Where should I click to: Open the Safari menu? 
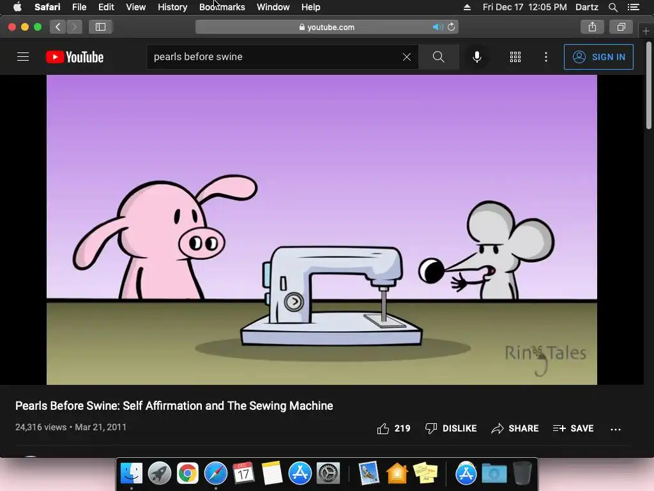(47, 7)
